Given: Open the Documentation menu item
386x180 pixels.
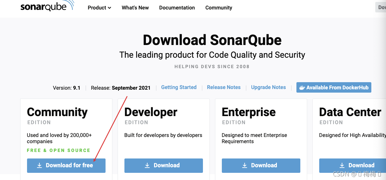Looking at the screenshot, I should pyautogui.click(x=177, y=7).
